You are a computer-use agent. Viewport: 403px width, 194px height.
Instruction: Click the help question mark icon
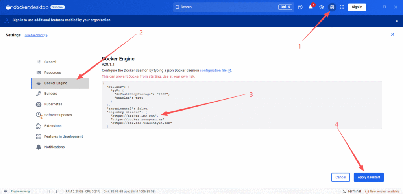pyautogui.click(x=300, y=7)
